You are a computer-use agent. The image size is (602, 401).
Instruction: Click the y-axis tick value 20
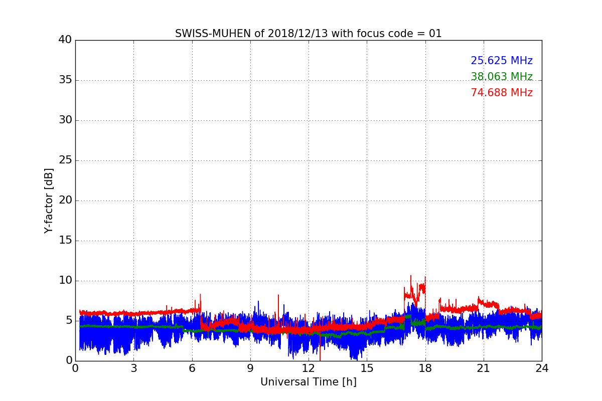coord(65,200)
